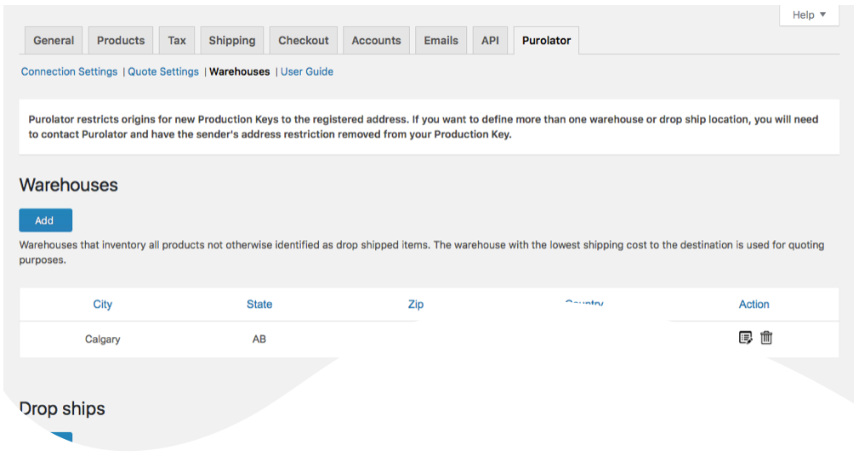859x456 pixels.
Task: Switch to the Products tab
Action: pos(121,40)
